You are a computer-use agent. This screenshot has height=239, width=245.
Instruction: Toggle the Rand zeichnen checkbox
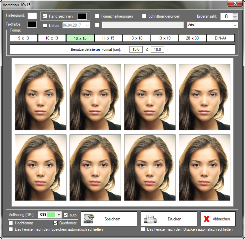point(45,16)
